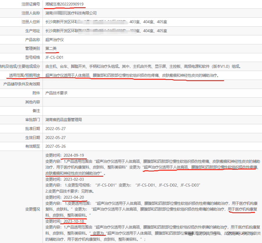This screenshot has width=262, height=243.
Task: Select the registrant company name value
Action: click(x=71, y=13)
